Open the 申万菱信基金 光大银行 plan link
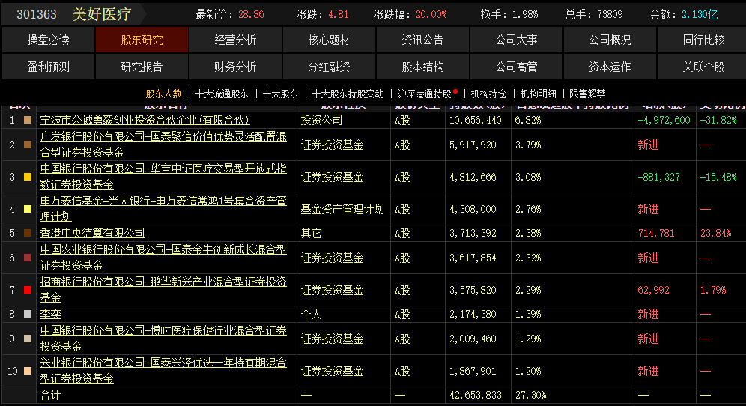 tap(164, 209)
